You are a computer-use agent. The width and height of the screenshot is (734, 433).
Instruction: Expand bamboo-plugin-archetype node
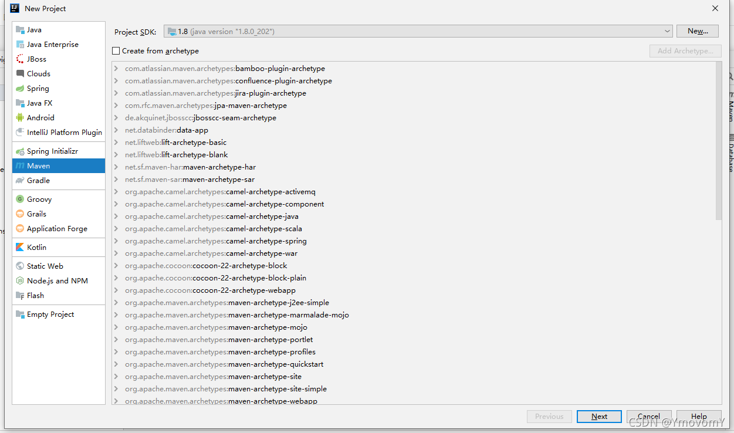point(117,69)
